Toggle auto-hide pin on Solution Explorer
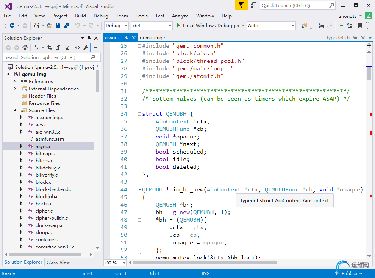 pos(89,38)
